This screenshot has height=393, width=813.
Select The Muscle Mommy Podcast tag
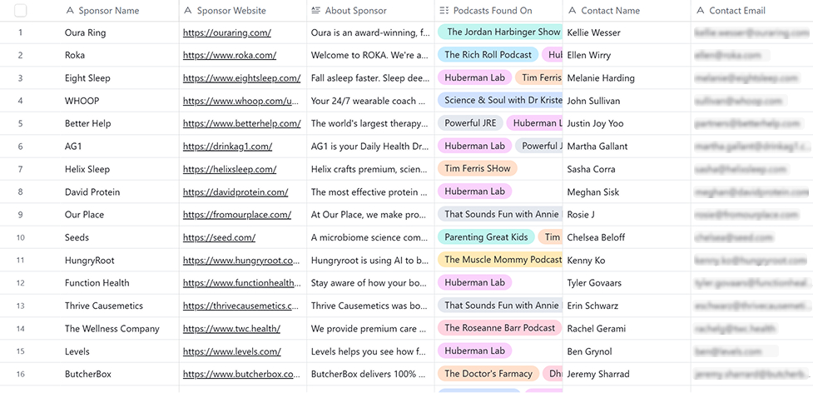tap(502, 260)
